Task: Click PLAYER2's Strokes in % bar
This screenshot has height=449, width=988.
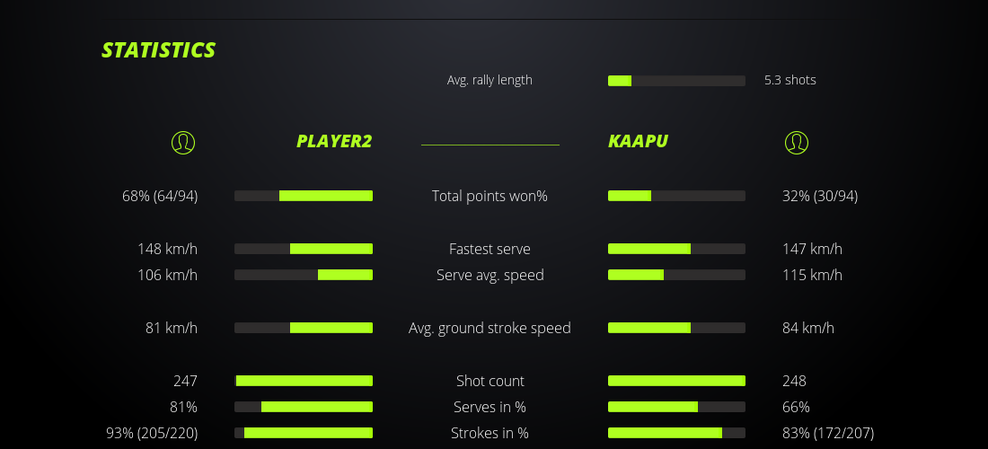Action: click(304, 433)
